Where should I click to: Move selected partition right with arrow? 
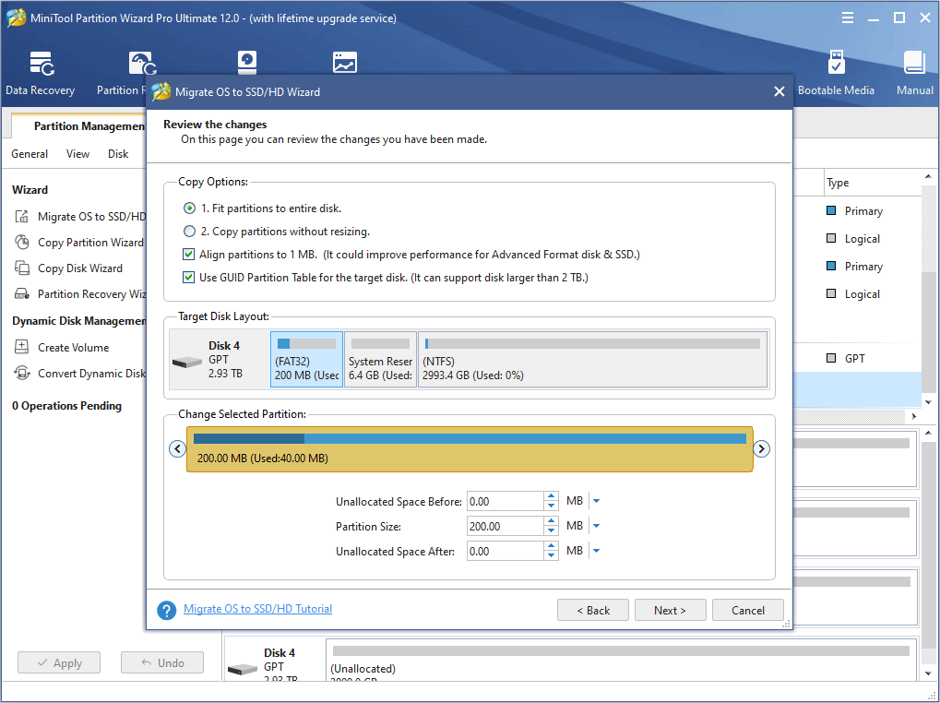coord(761,449)
